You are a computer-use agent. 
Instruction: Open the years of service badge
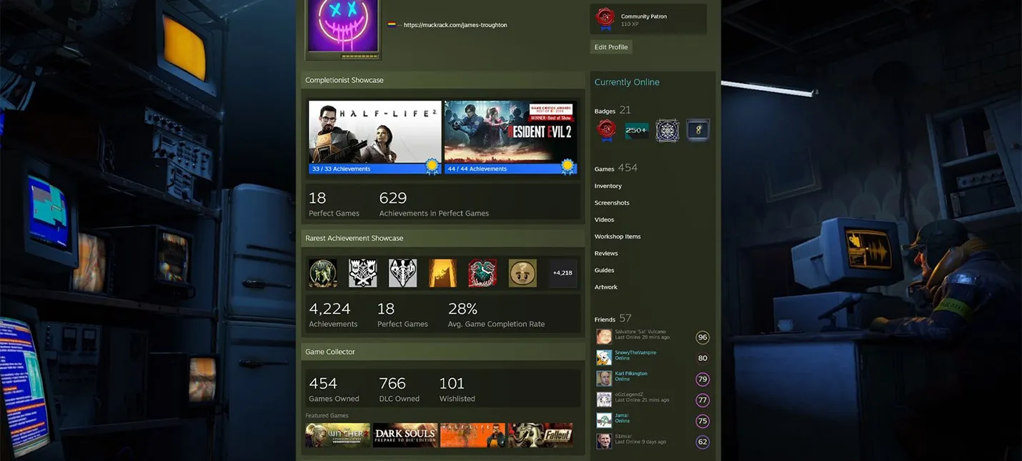[x=698, y=130]
